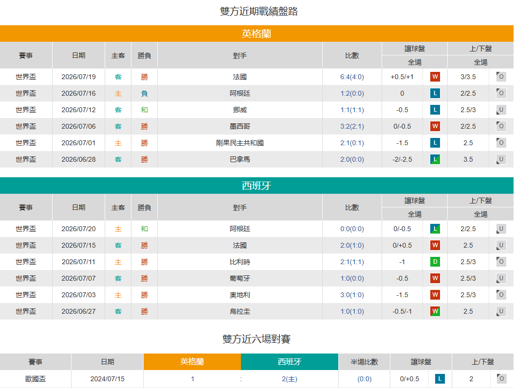Screen dimensions: 514x388
Task: Click the W badge in the 法國 2:0 row
Action: [435, 245]
